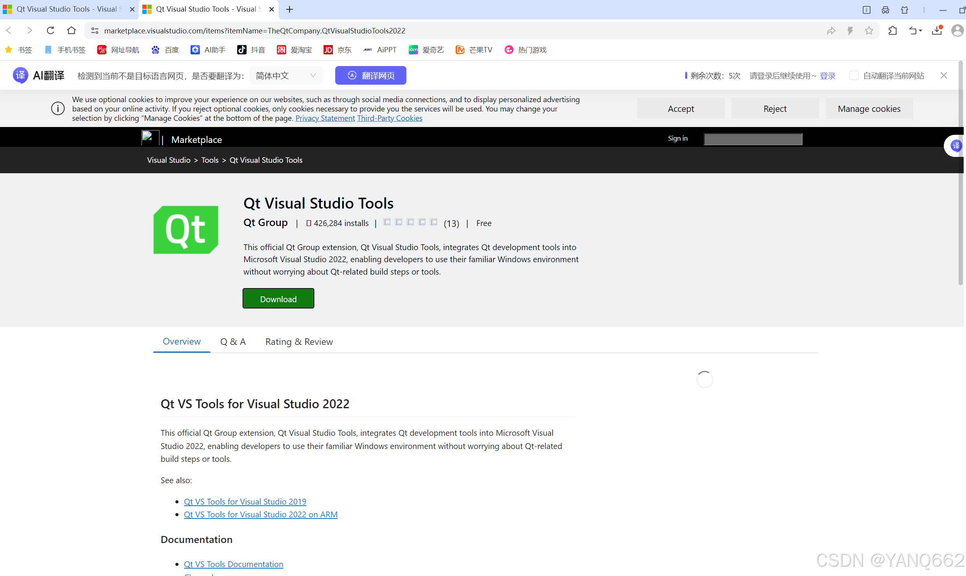Go to Tools breadcrumb
This screenshot has height=576, width=966.
tap(210, 160)
